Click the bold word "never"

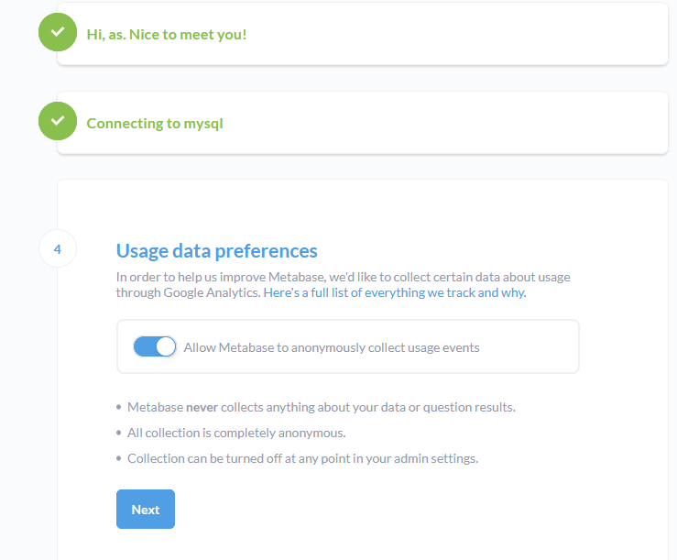(202, 407)
